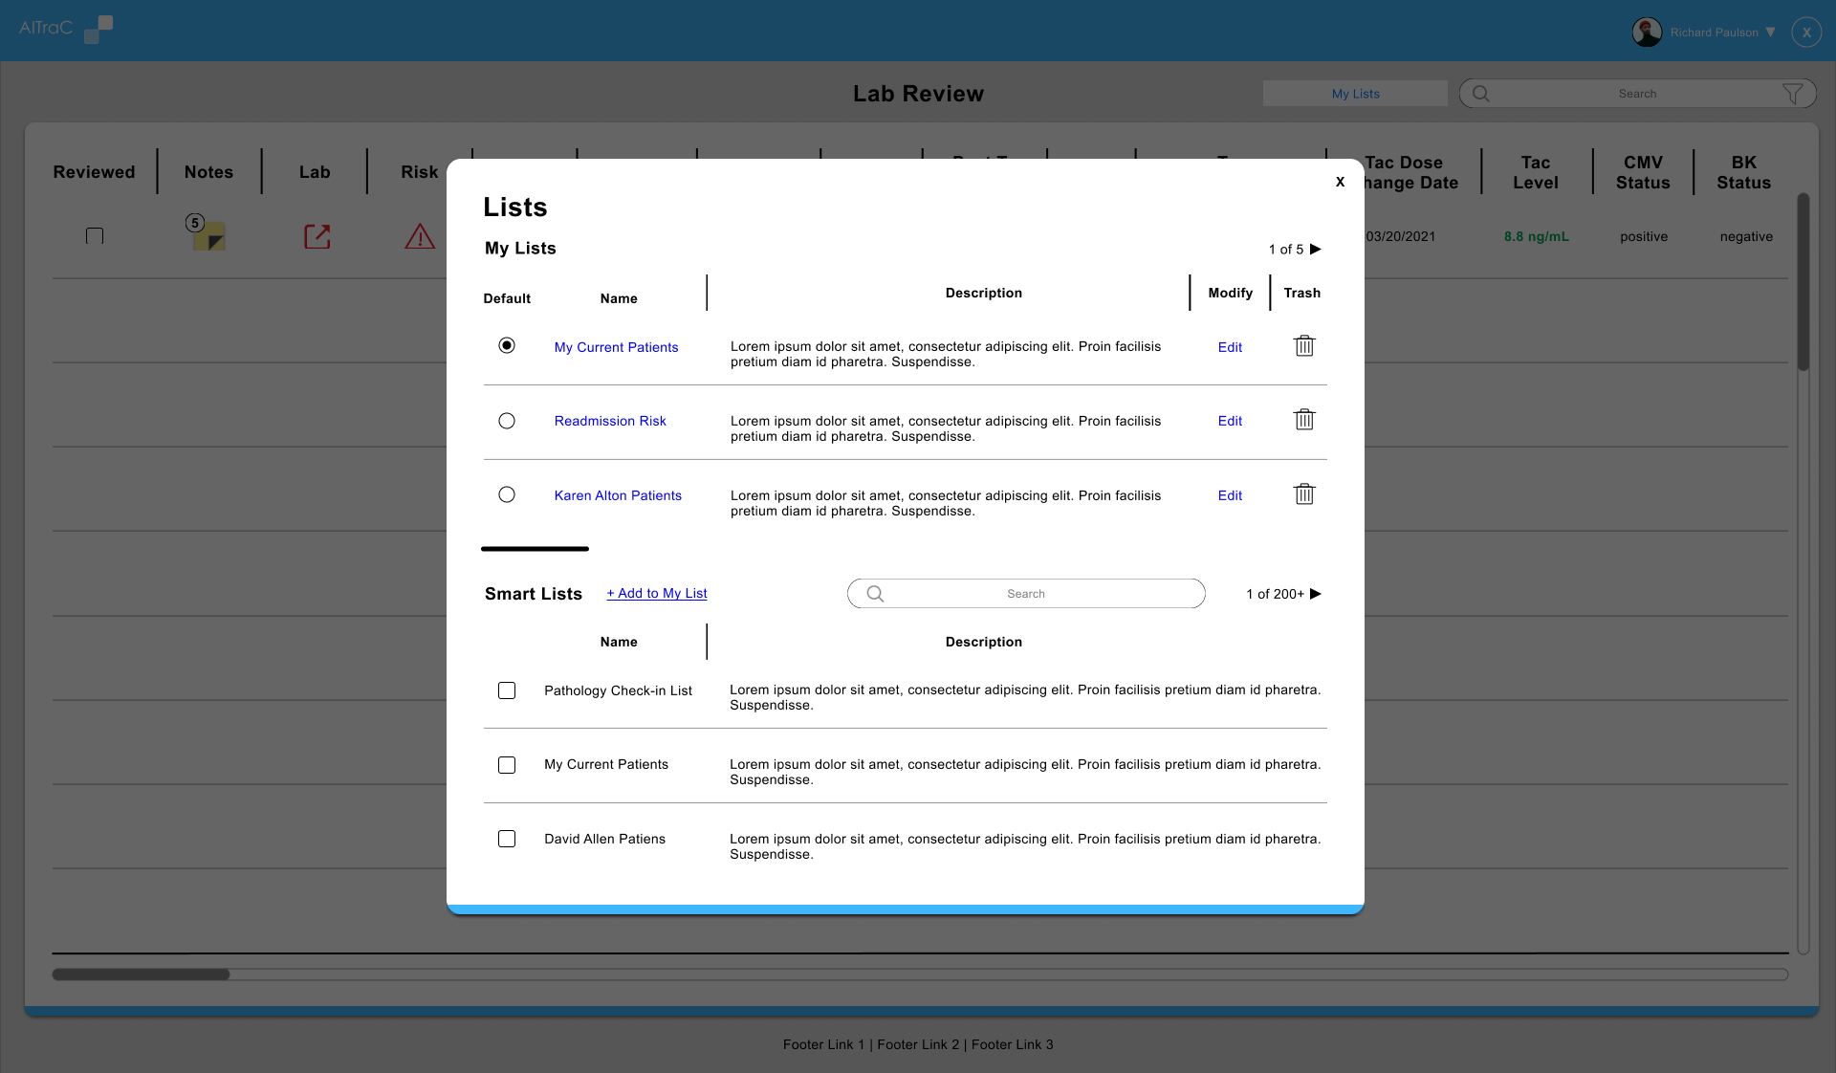Open the sticky note icon with 5 notes
Image resolution: width=1836 pixels, height=1073 pixels.
pos(208,236)
